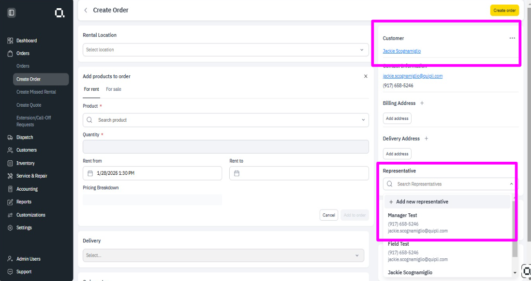Screen dimensions: 531x281
Task: Open the Dispatch section icon
Action: [10, 137]
